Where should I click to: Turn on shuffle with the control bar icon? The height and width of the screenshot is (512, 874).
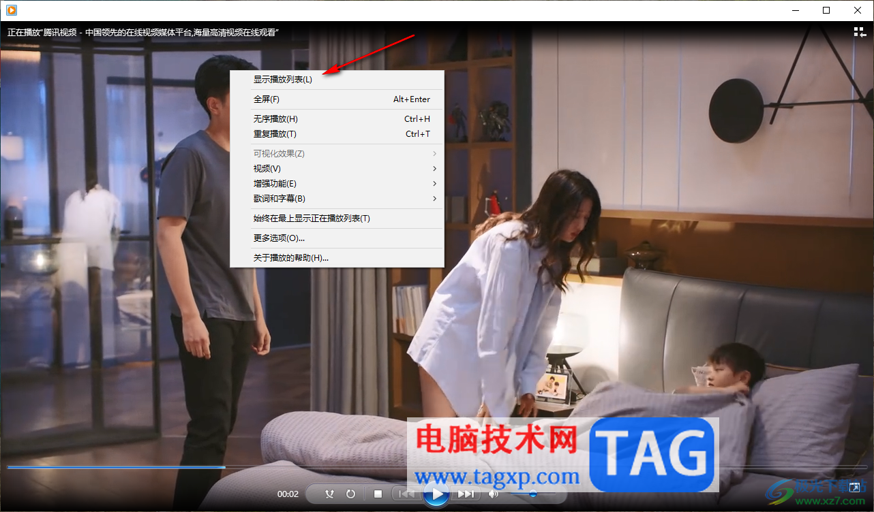tap(330, 494)
